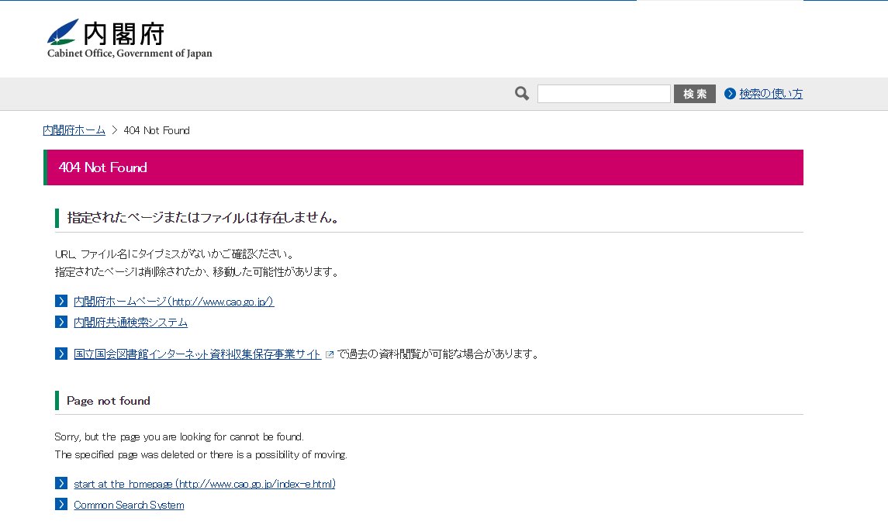Click the sentence Sorry, but the page you are looking for
The image size is (888, 528).
[x=179, y=437]
